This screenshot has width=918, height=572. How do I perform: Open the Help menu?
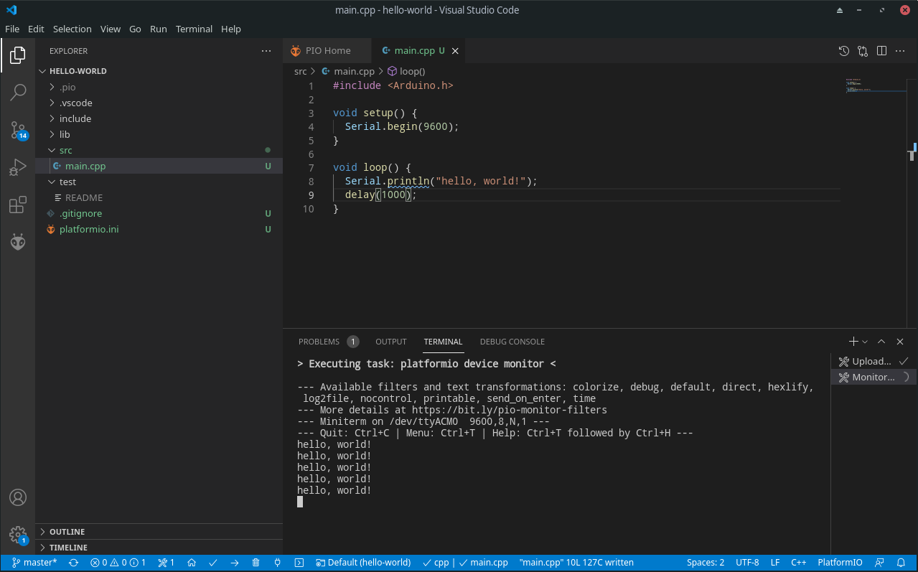(x=231, y=29)
